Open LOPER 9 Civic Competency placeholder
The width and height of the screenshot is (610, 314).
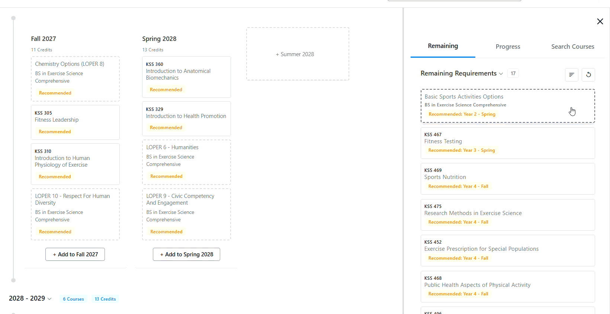pyautogui.click(x=186, y=214)
